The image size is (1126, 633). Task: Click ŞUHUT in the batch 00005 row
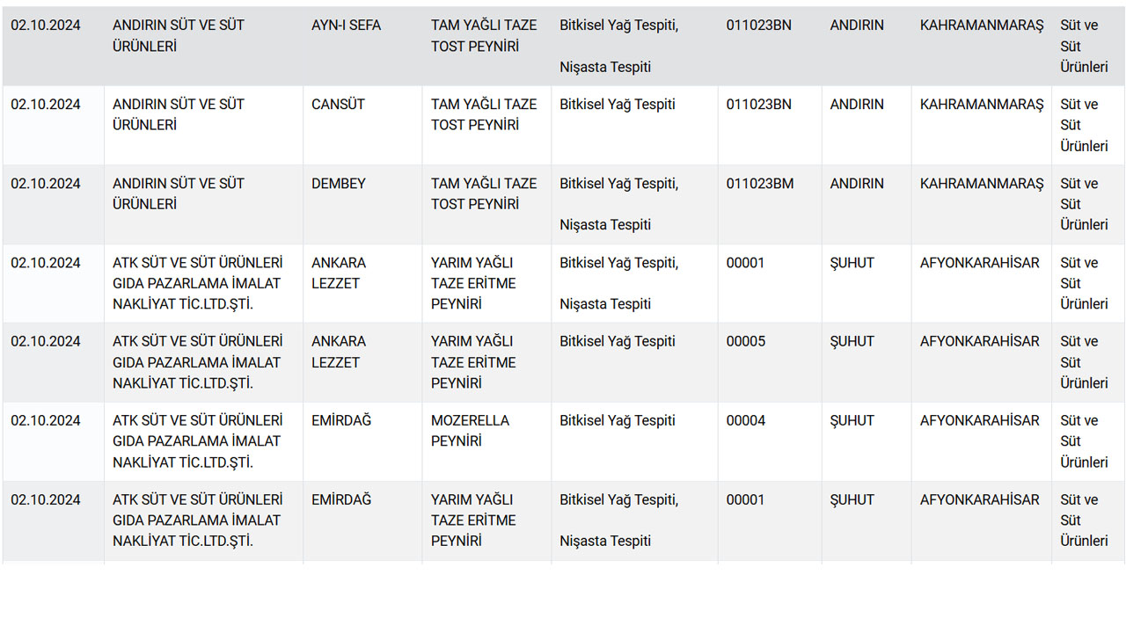(x=852, y=341)
